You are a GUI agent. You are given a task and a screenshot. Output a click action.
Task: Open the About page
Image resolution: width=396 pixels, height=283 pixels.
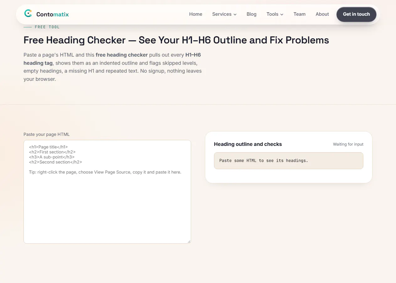(x=322, y=14)
